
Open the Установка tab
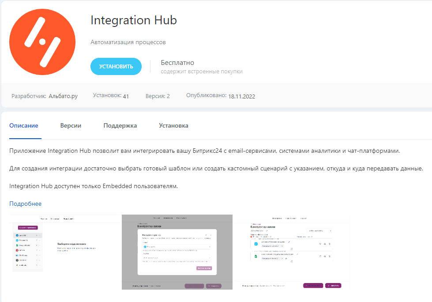pyautogui.click(x=173, y=126)
